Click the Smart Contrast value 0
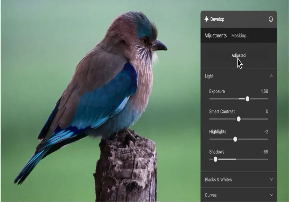 [267, 111]
